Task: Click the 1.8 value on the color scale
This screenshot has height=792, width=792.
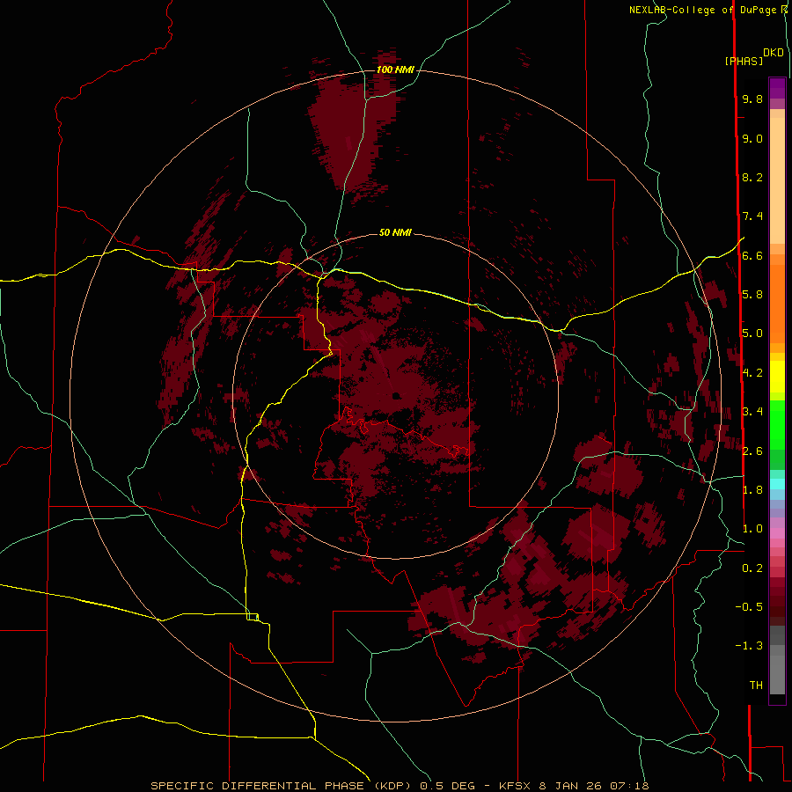Action: [752, 489]
